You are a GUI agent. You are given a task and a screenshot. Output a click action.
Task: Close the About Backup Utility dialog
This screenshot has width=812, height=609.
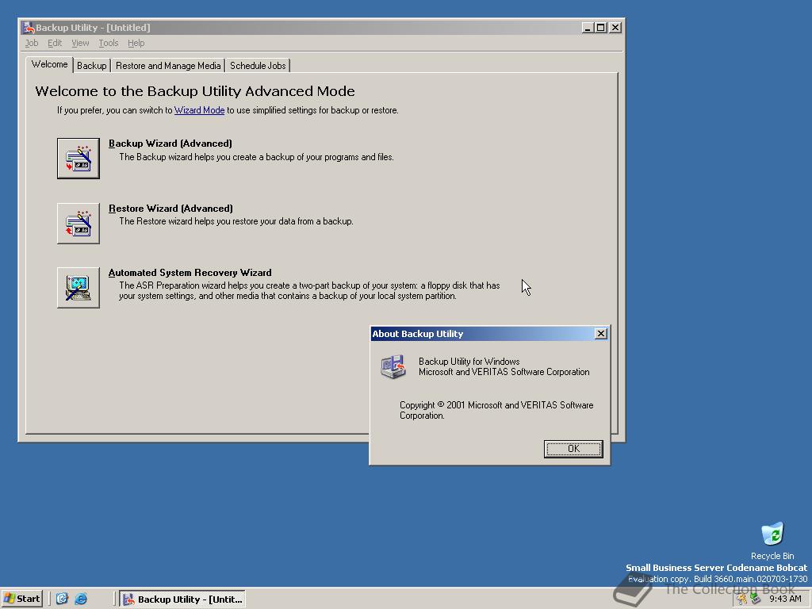[x=601, y=334]
